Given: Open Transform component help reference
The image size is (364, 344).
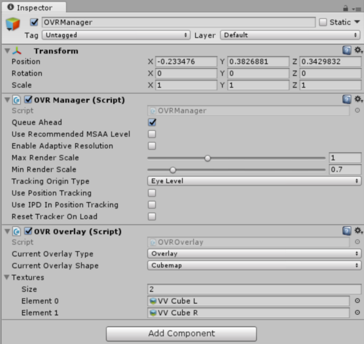Looking at the screenshot, I should tap(347, 50).
